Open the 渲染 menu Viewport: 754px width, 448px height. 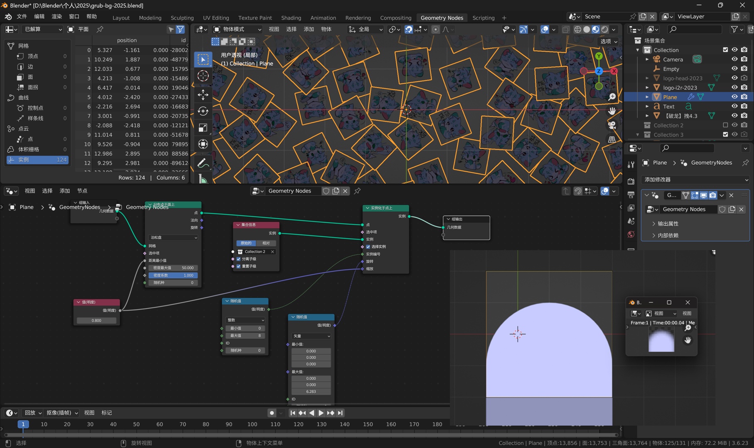56,17
